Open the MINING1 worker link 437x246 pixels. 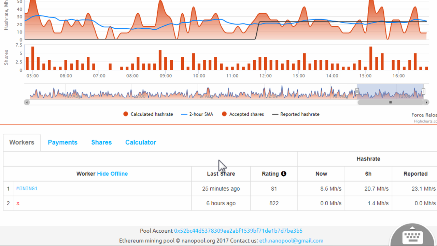click(27, 189)
